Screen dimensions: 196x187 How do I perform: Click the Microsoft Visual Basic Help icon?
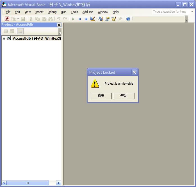pyautogui.click(x=128, y=19)
